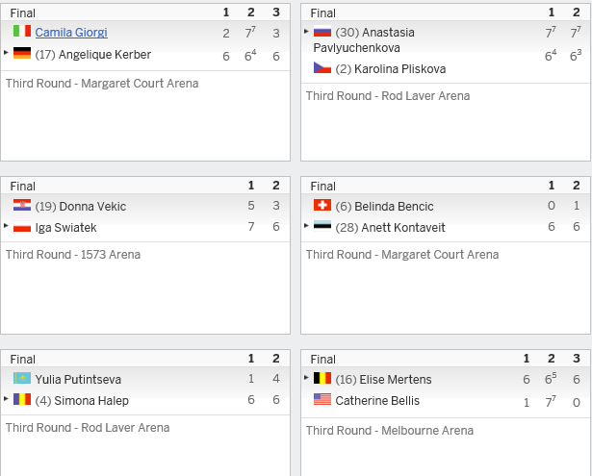Click the Kazakhstan flag beside Yulia Putintseva
Viewport: 592px width, 476px height.
tap(22, 378)
